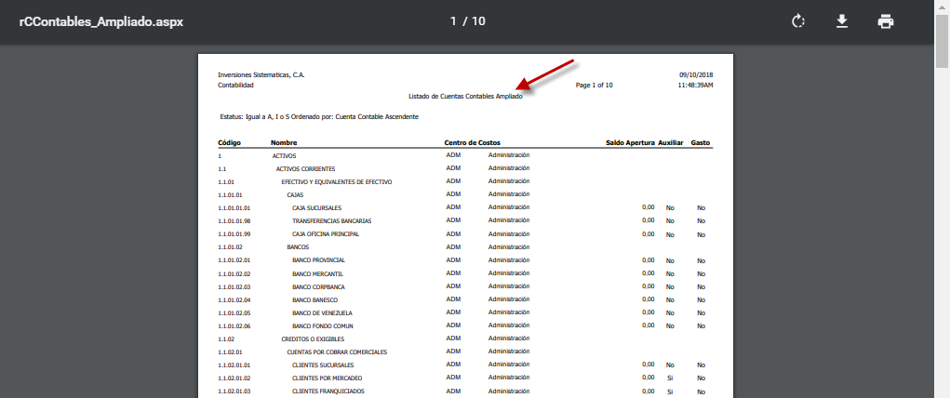Select the Gasto column header
Image resolution: width=950 pixels, height=398 pixels.
pyautogui.click(x=701, y=142)
